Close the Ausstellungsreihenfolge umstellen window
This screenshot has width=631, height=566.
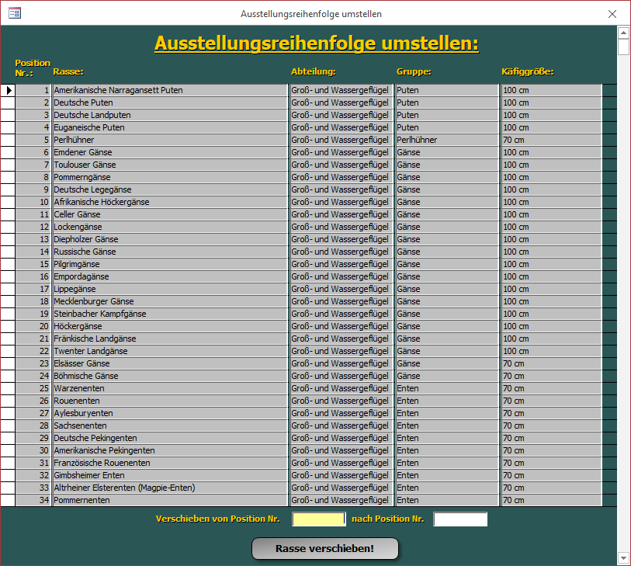tap(612, 13)
